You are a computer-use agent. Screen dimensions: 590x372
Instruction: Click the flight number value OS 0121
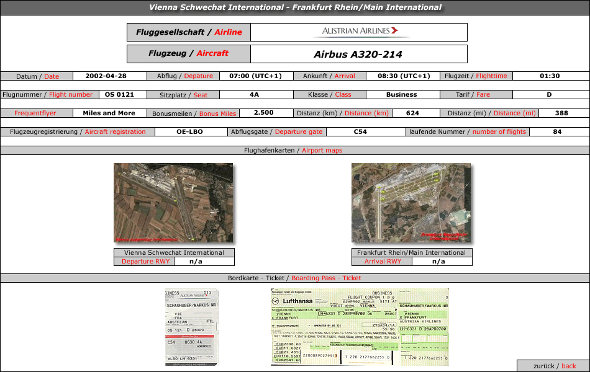point(119,94)
